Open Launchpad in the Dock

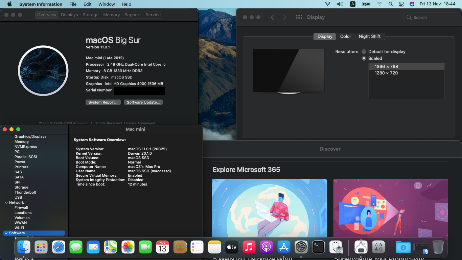[41, 247]
